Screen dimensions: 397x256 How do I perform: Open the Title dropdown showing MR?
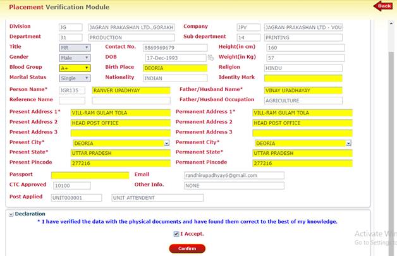pyautogui.click(x=75, y=47)
